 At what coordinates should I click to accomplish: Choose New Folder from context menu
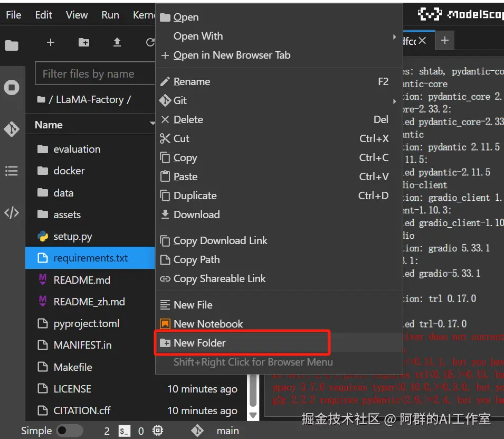pos(279,343)
